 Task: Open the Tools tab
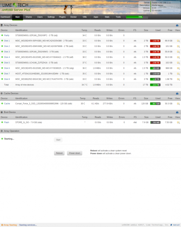pyautogui.click(x=118, y=17)
